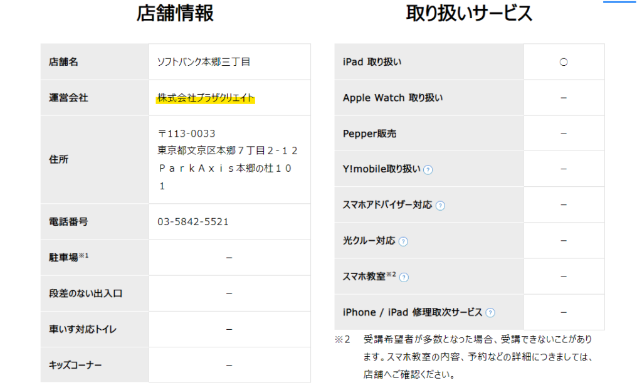This screenshot has width=642, height=385.
Task: Click the dash value in the キッズコーナー row
Action: [229, 365]
